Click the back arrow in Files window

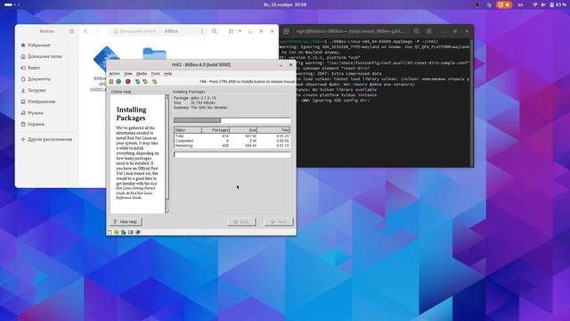85,31
